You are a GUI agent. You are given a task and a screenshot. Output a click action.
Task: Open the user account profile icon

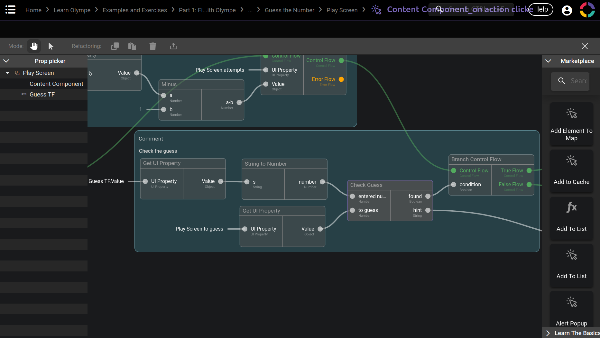click(567, 10)
